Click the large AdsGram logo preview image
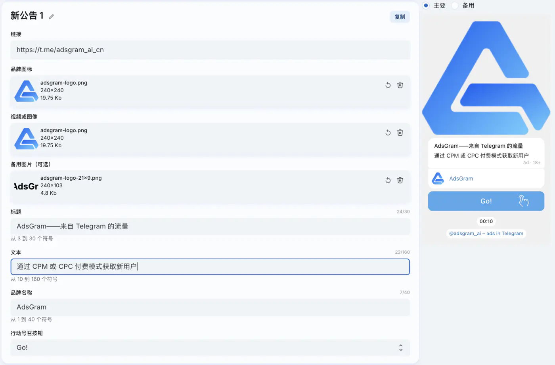The height and width of the screenshot is (365, 555). (x=486, y=78)
